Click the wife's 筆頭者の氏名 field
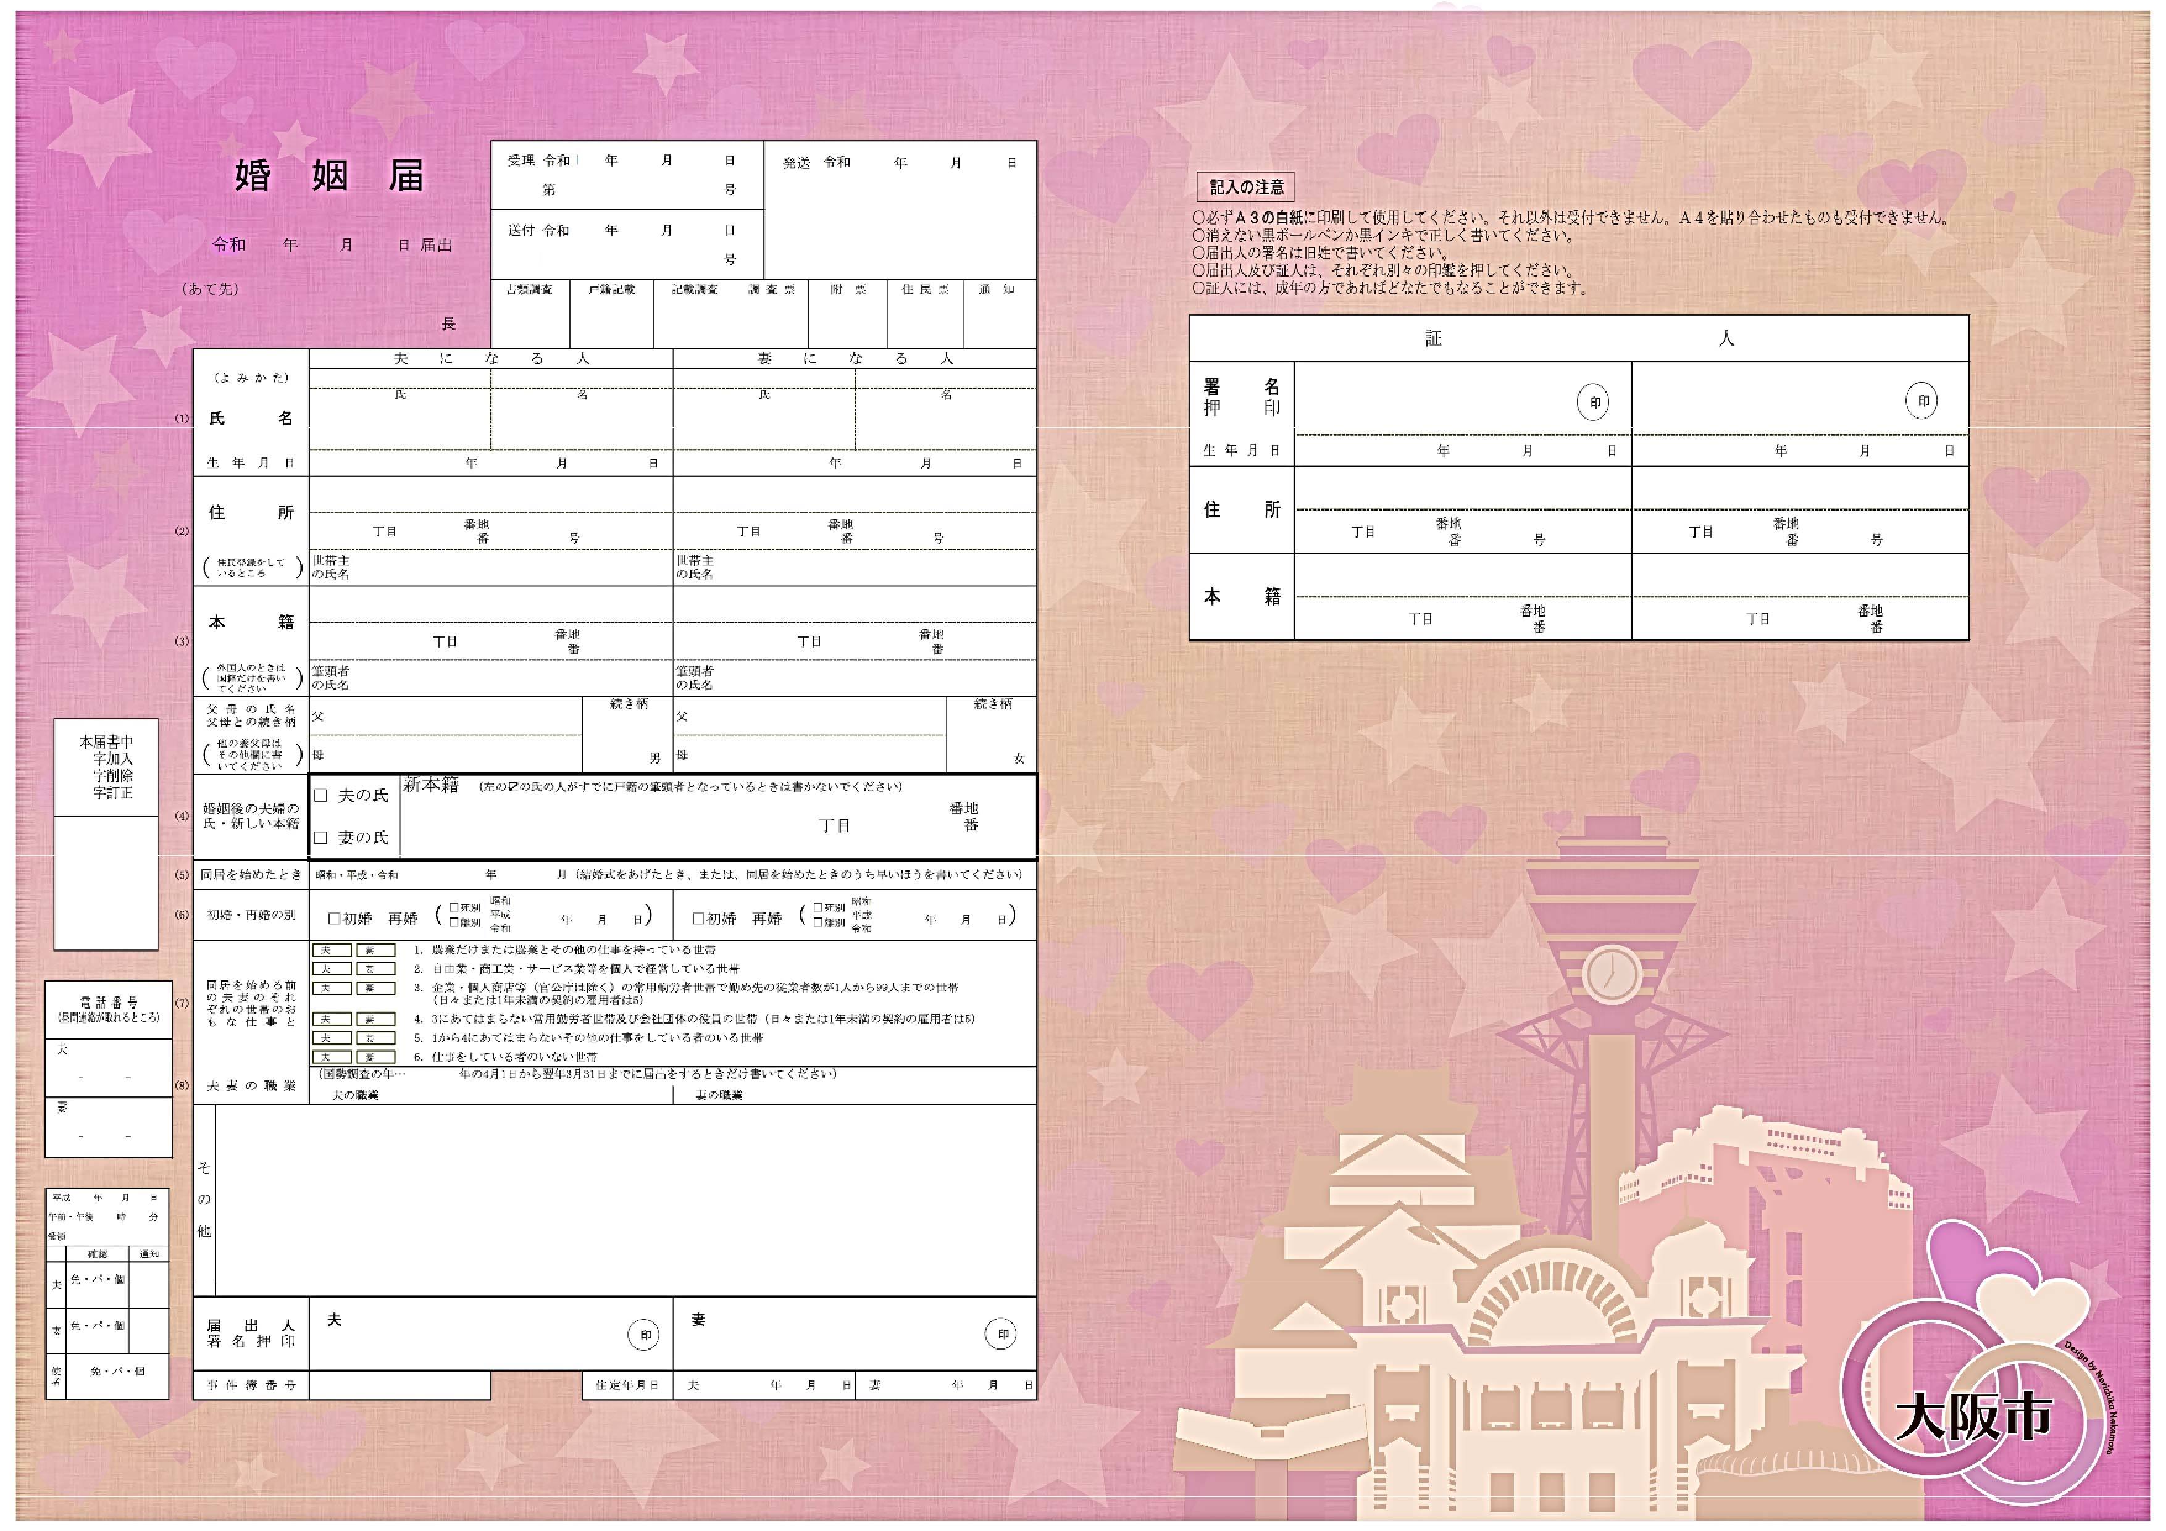Screen dimensions: 2166x1531 point(855,678)
